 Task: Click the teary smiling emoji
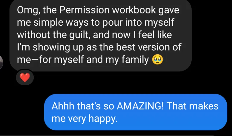point(157,60)
